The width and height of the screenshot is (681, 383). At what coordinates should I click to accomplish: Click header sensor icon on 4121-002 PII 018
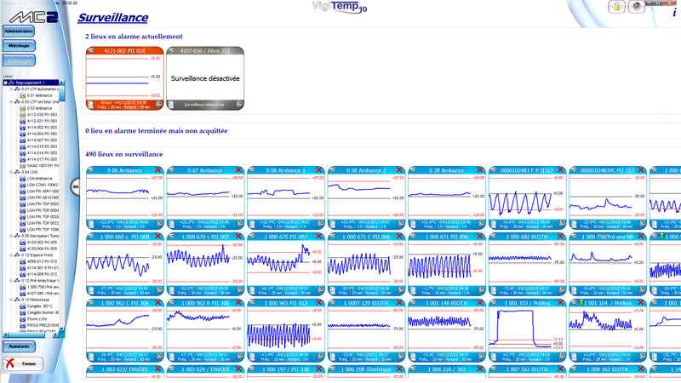91,50
